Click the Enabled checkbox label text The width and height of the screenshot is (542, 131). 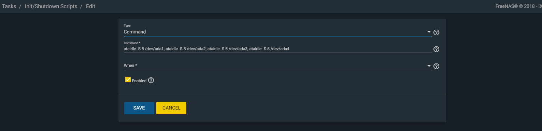[139, 81]
